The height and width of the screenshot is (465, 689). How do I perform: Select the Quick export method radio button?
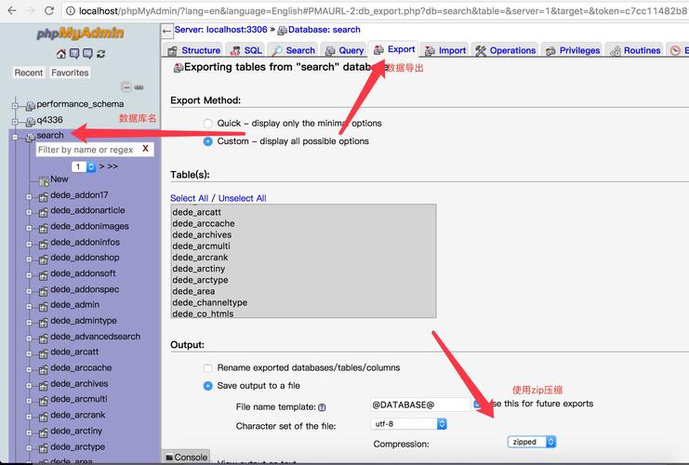click(208, 124)
